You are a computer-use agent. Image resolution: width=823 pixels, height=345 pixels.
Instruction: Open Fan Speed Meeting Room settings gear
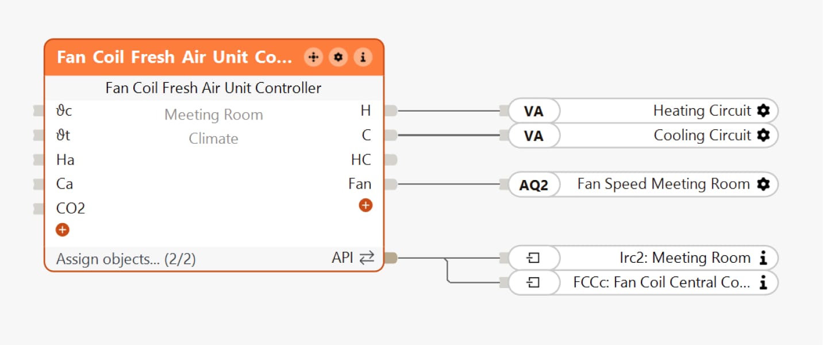pos(763,184)
